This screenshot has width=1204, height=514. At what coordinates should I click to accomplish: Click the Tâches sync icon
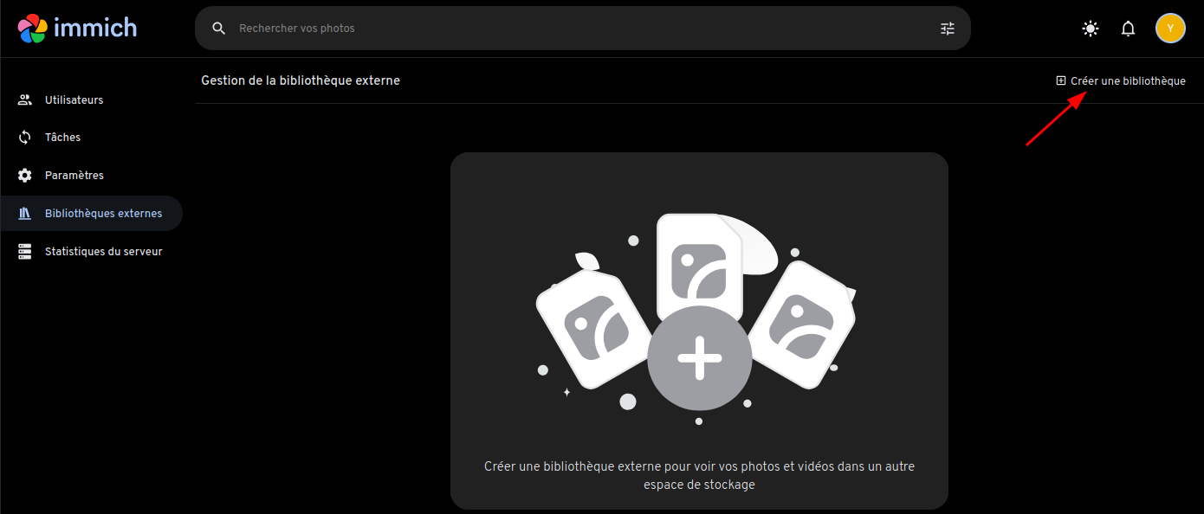coord(25,138)
